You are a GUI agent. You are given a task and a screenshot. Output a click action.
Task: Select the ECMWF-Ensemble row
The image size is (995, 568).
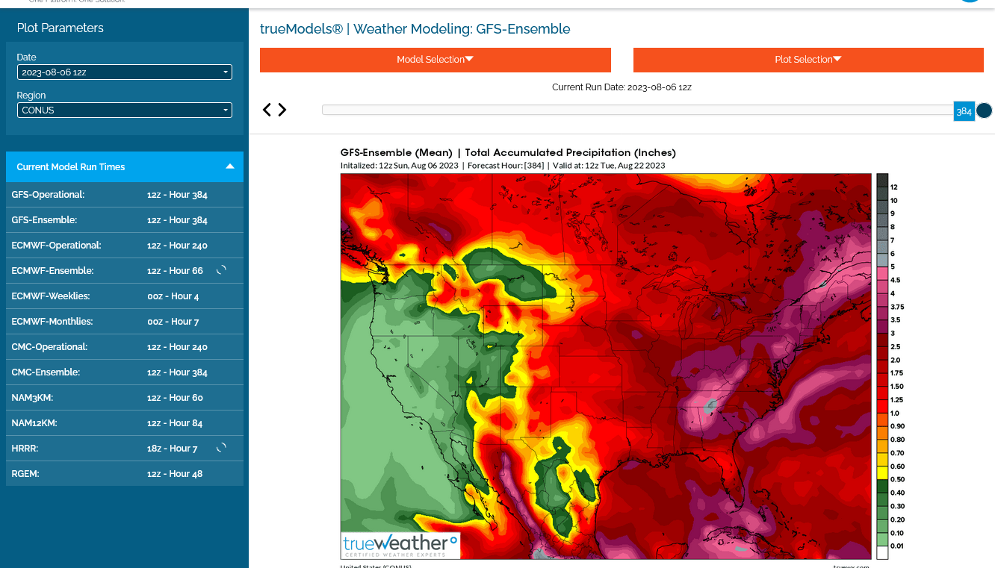[x=125, y=271]
